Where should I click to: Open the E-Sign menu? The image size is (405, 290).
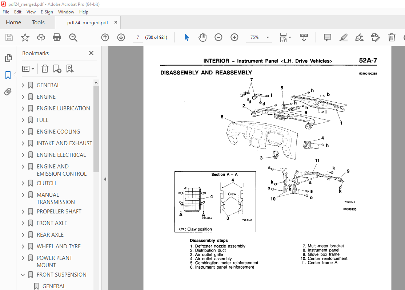pos(47,12)
